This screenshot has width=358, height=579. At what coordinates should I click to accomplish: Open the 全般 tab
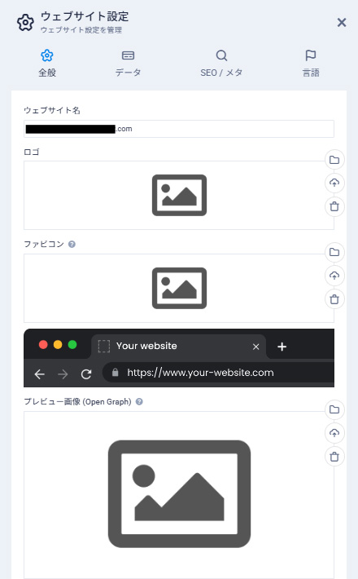click(x=47, y=64)
